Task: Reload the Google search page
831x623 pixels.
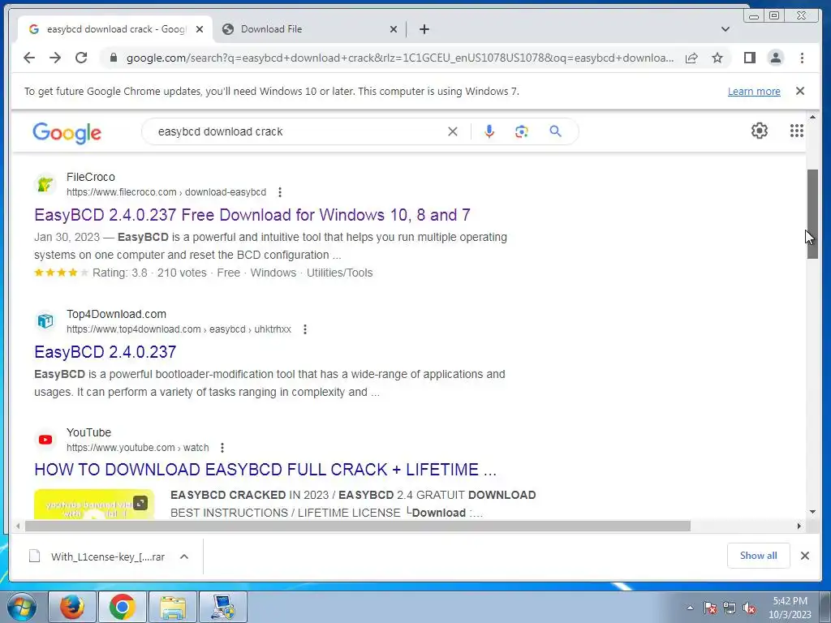Action: 81,58
